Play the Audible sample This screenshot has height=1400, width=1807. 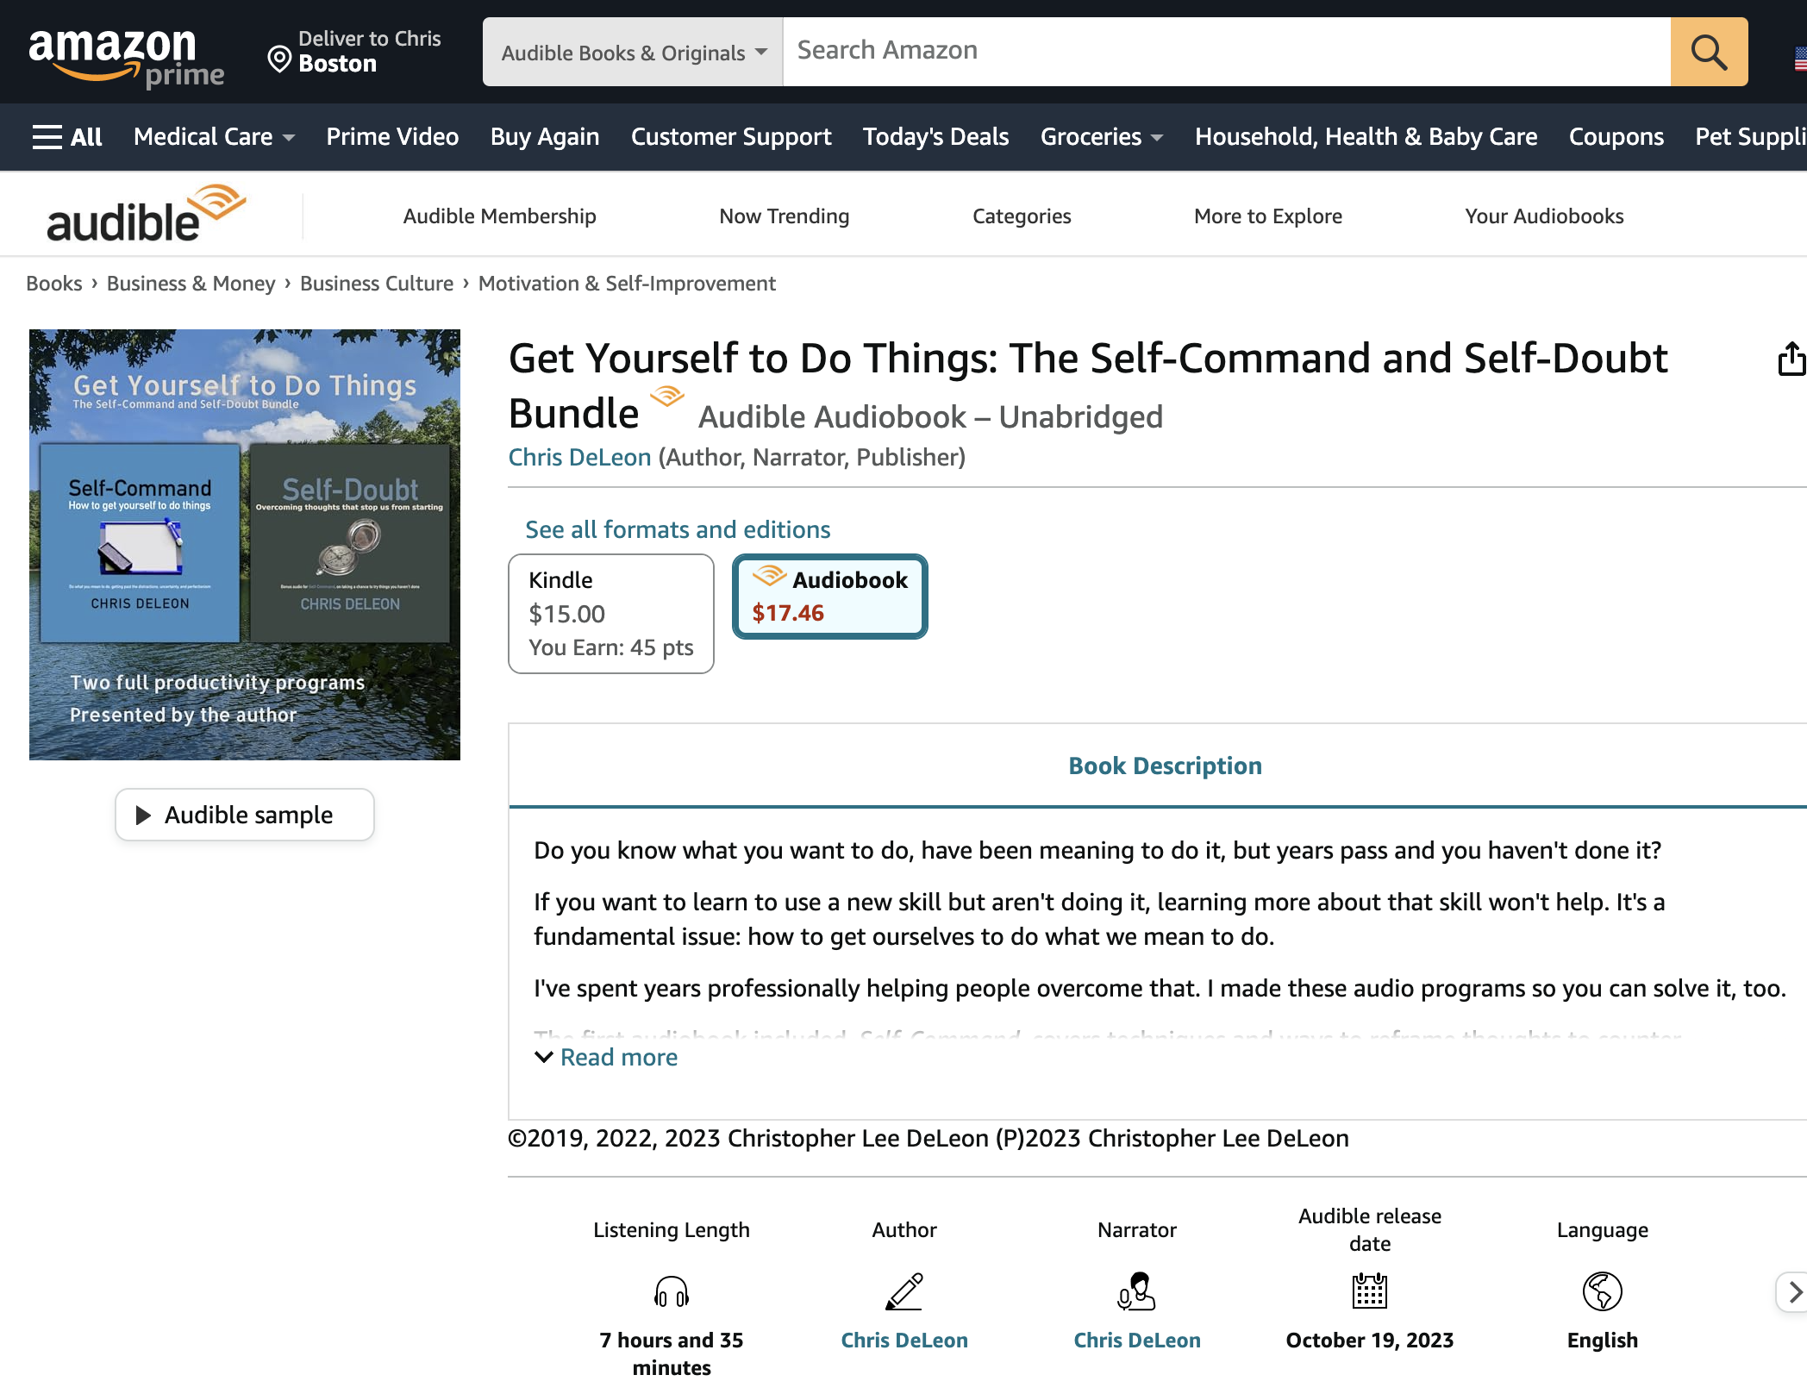pyautogui.click(x=244, y=814)
